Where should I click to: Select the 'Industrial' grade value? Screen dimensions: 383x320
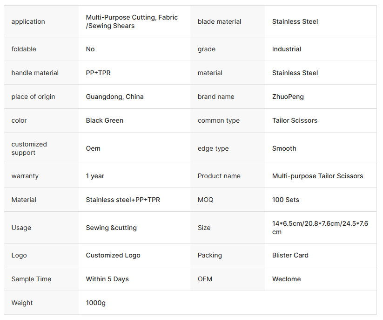click(x=286, y=49)
